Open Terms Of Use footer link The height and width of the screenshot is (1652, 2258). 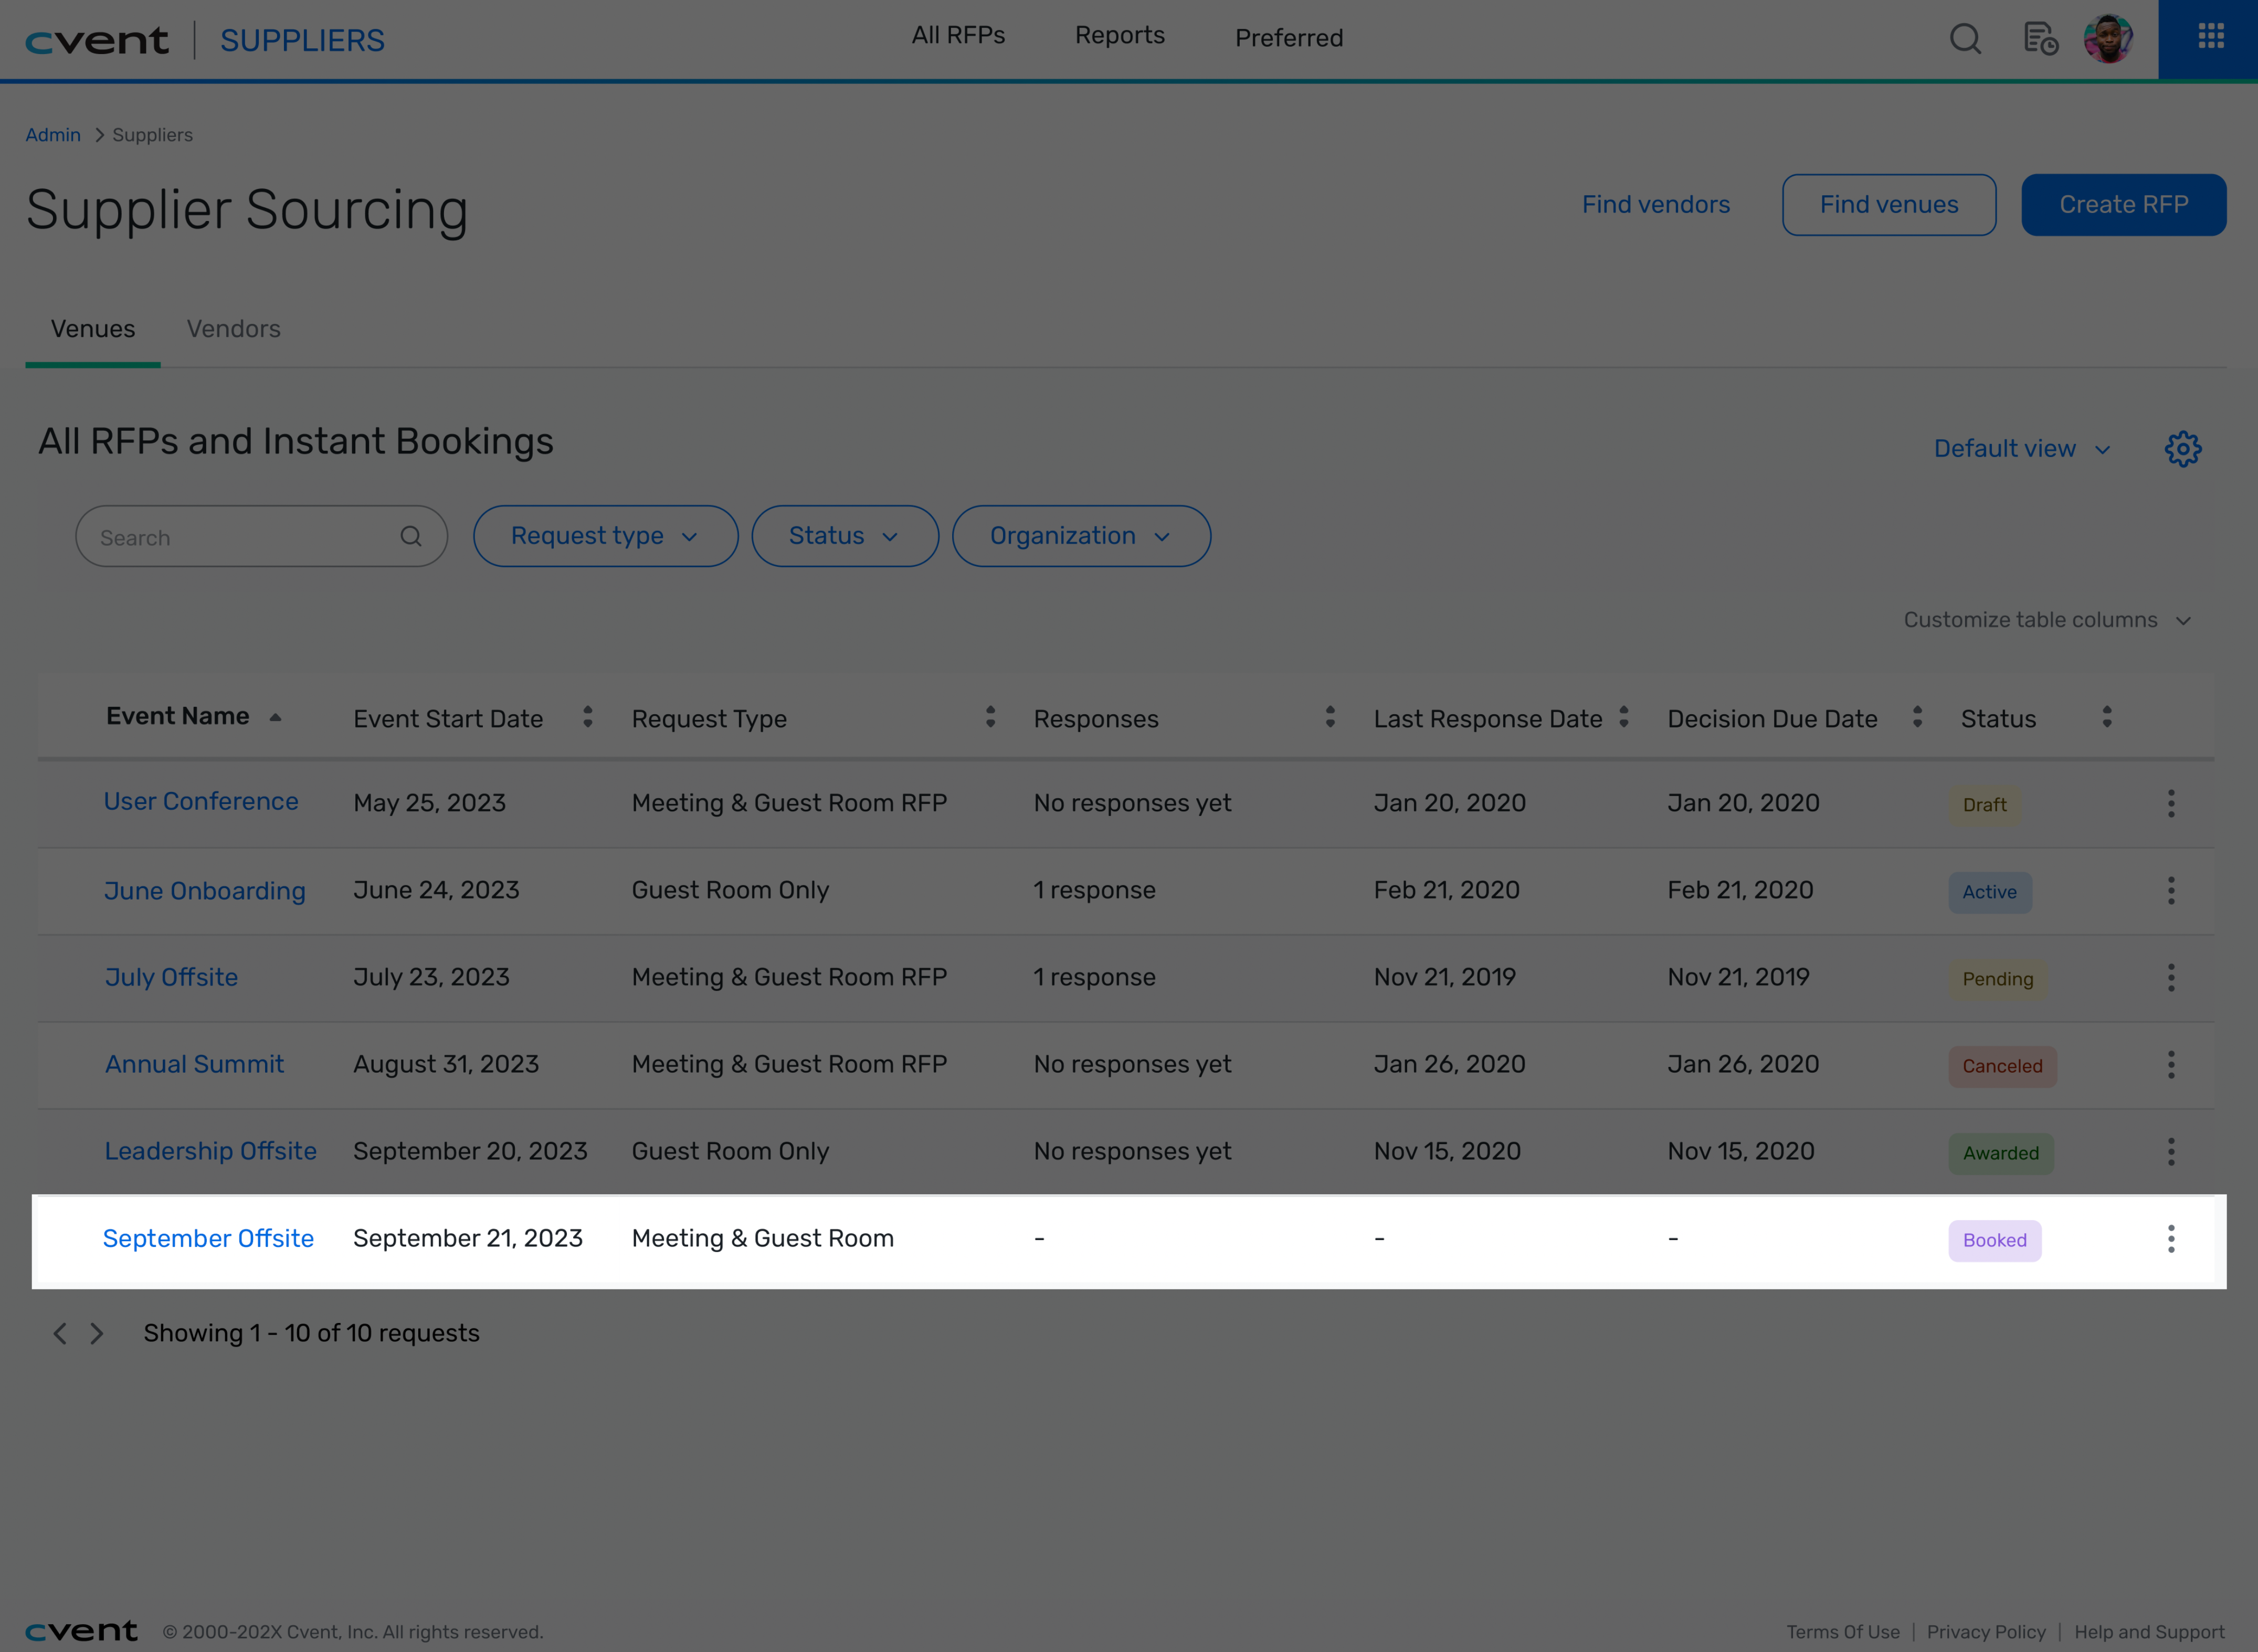1843,1632
